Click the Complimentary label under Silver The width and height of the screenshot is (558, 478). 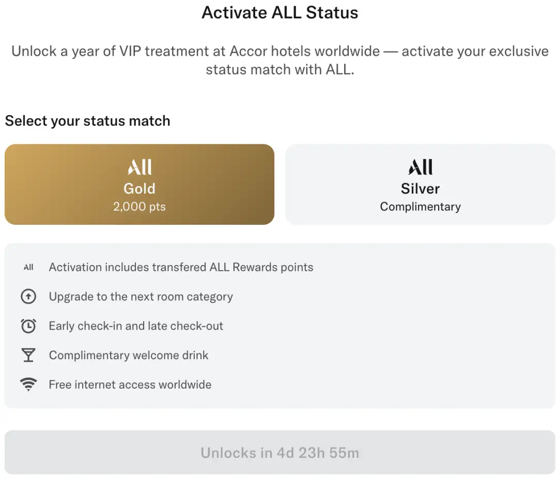tap(420, 207)
